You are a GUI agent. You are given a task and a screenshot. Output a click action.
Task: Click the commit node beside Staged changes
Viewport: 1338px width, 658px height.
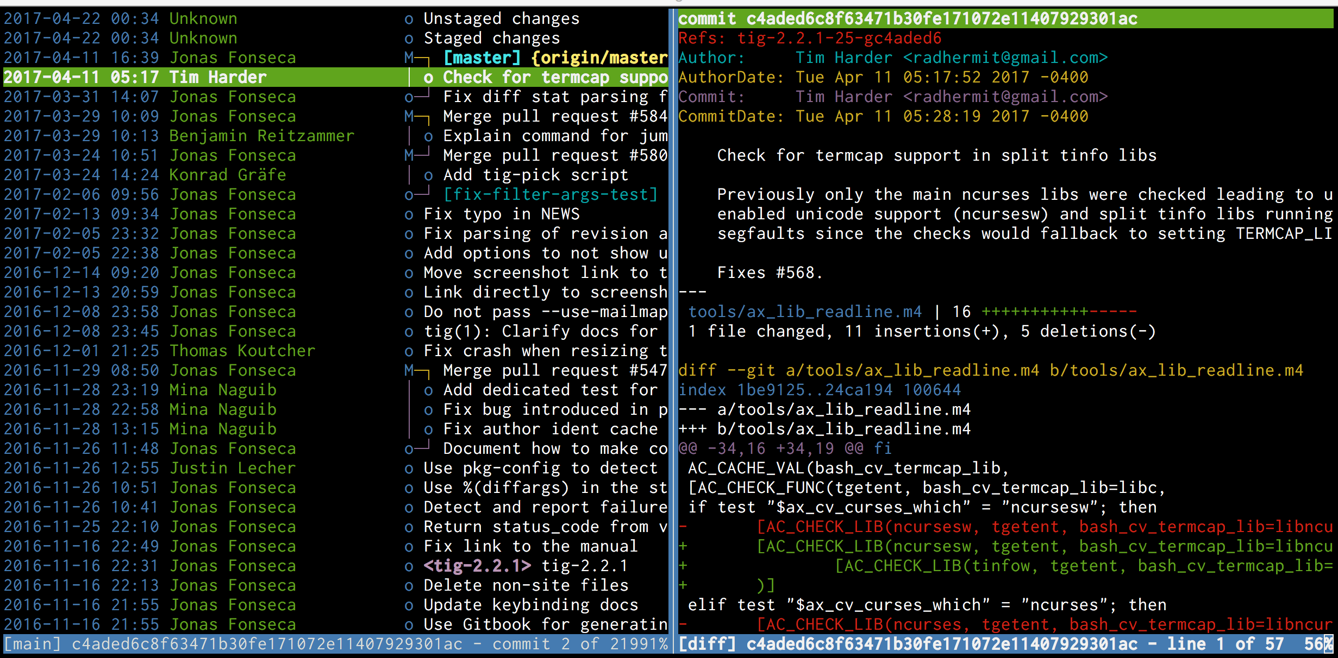point(409,39)
